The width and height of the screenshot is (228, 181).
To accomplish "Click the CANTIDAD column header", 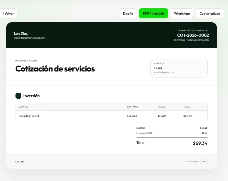I will pos(132,107).
